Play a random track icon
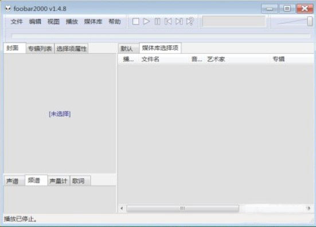316x227 pixels. (190, 21)
